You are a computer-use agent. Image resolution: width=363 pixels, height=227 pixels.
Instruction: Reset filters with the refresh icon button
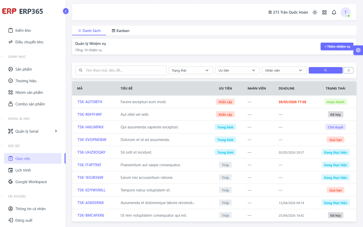(x=348, y=70)
